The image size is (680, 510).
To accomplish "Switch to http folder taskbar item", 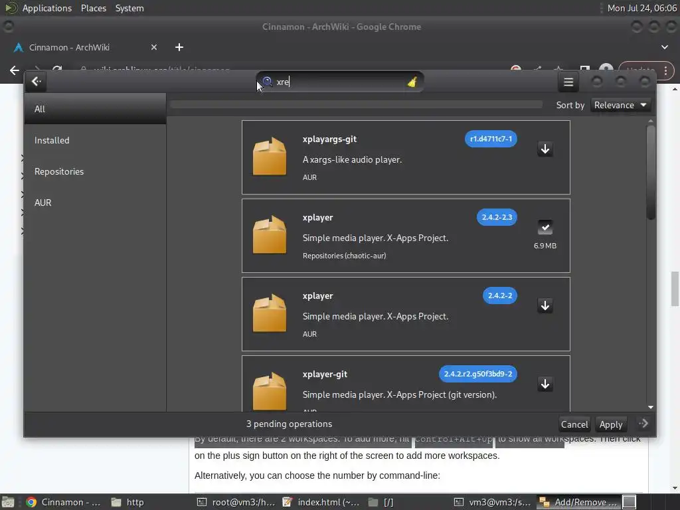I will 127,502.
